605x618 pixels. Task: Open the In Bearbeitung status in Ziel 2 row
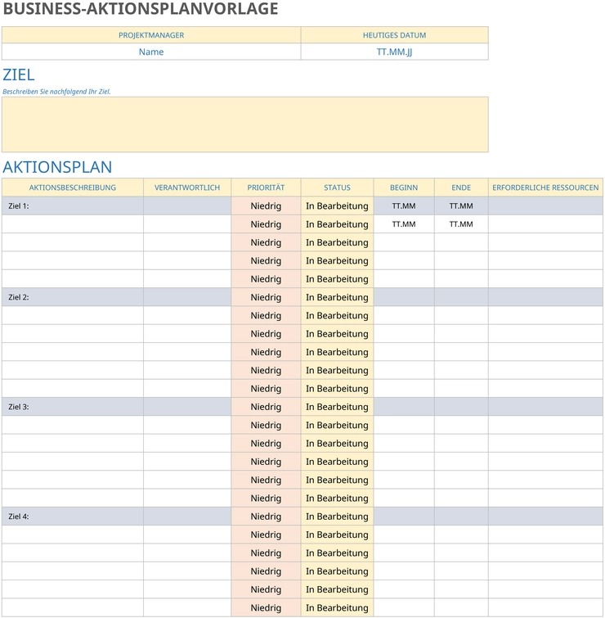[337, 297]
